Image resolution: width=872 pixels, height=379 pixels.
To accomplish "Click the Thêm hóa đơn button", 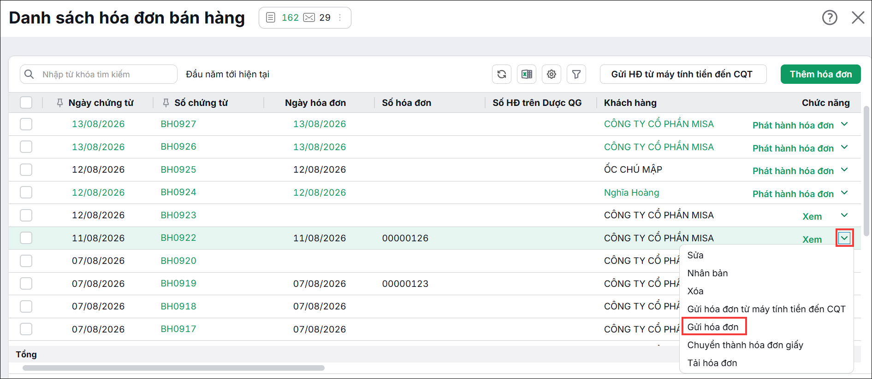I will [x=820, y=74].
